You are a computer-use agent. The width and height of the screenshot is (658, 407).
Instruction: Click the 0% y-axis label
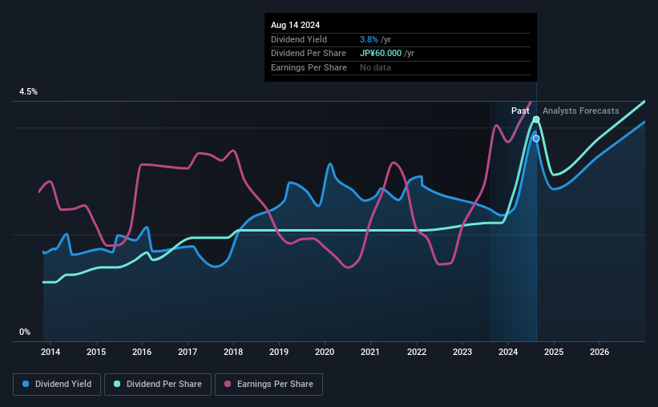pyautogui.click(x=25, y=332)
